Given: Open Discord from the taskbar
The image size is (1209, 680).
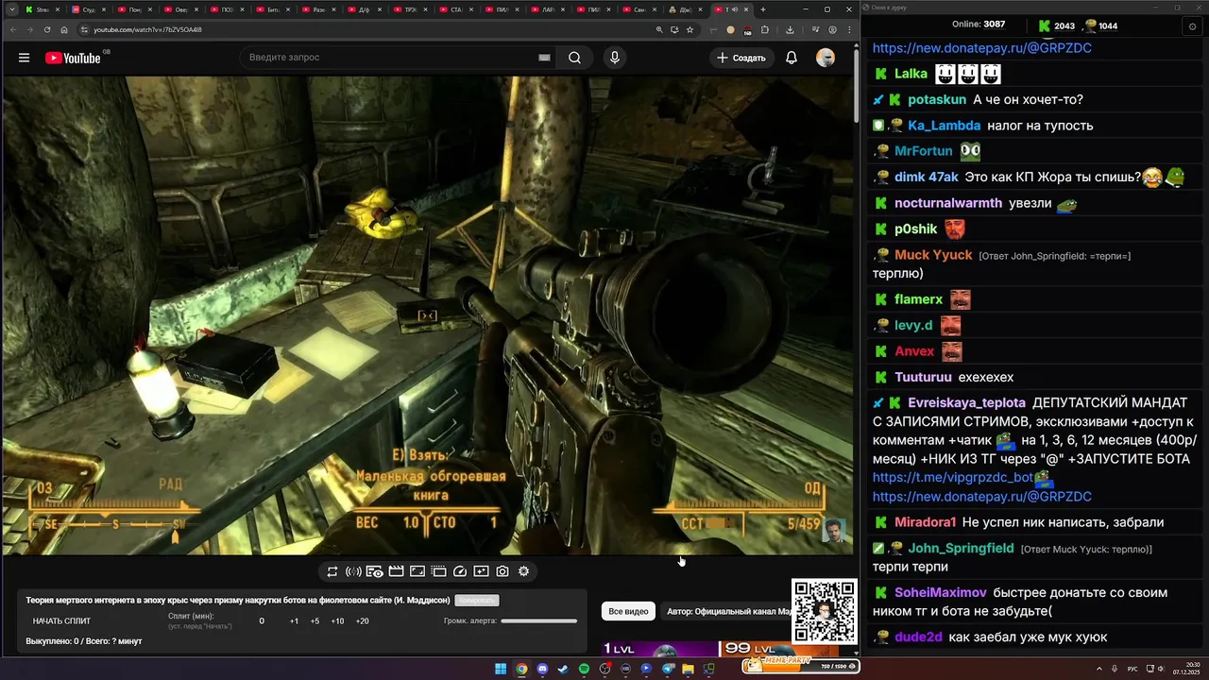Looking at the screenshot, I should (542, 669).
